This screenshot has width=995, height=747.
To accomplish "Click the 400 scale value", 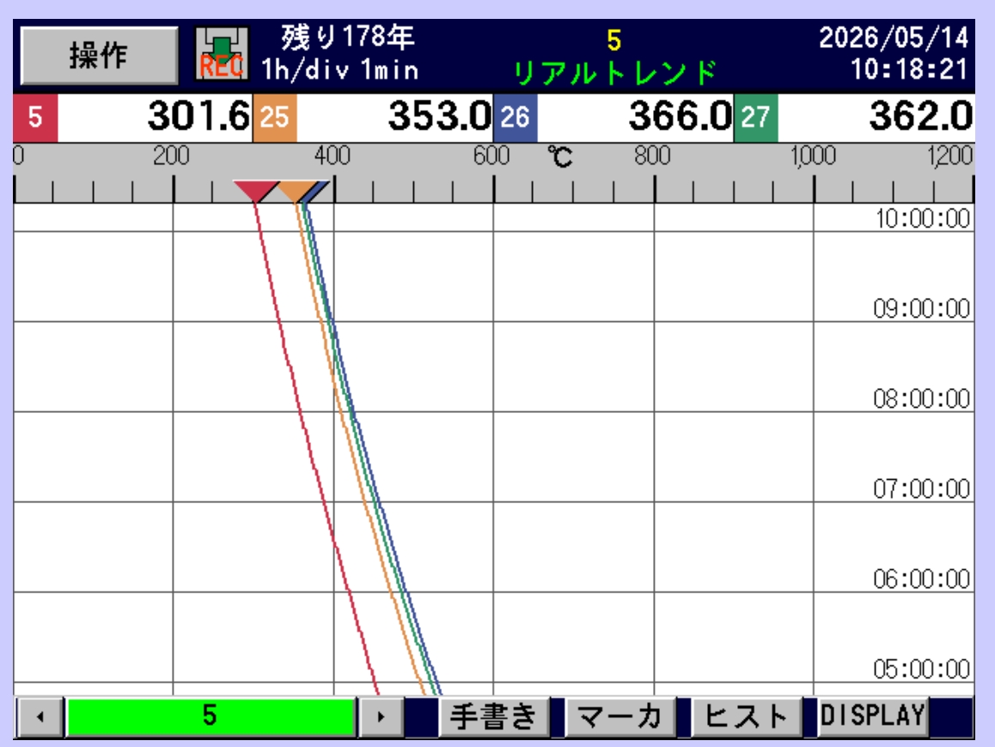I will [x=333, y=155].
